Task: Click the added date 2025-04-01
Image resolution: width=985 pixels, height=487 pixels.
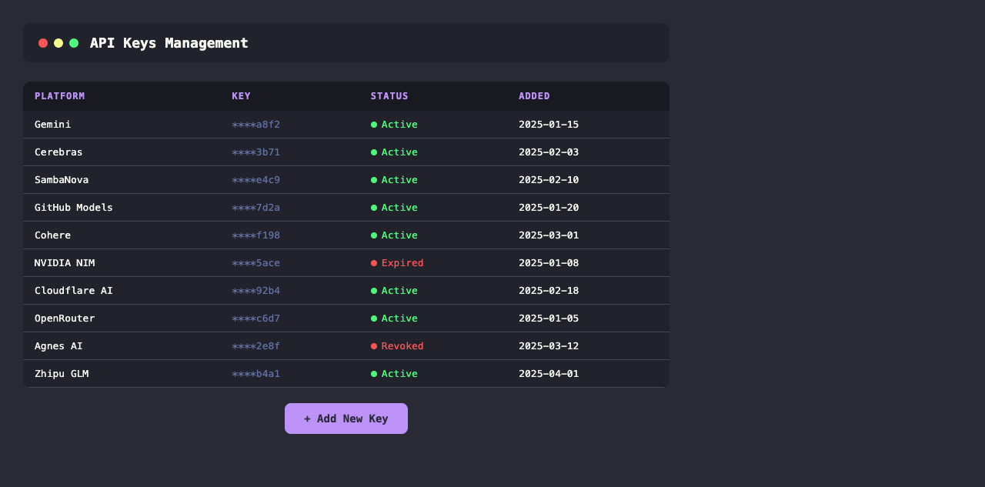Action: (549, 374)
